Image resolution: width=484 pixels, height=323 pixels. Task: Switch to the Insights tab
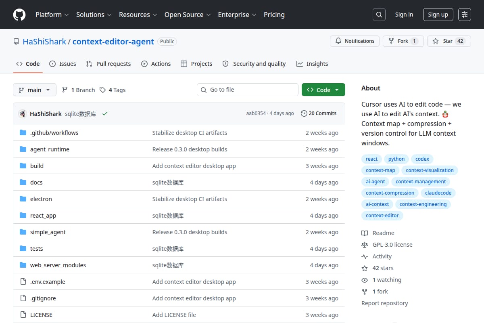tap(312, 64)
